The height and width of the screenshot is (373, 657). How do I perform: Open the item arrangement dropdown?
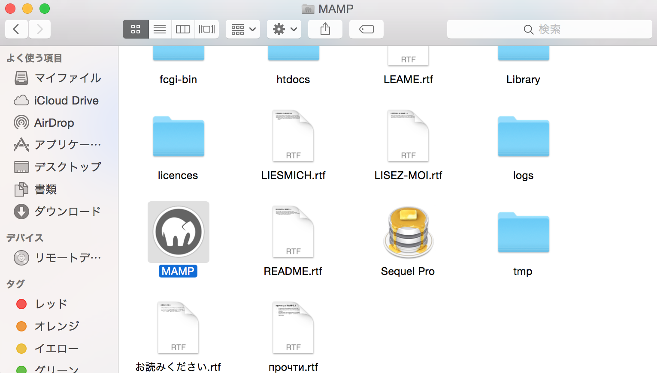click(x=243, y=29)
